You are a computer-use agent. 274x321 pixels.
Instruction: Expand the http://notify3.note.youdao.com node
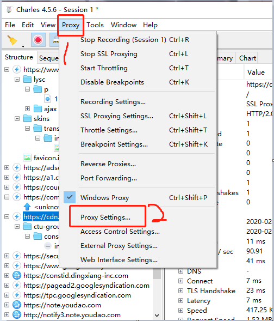[7, 315]
